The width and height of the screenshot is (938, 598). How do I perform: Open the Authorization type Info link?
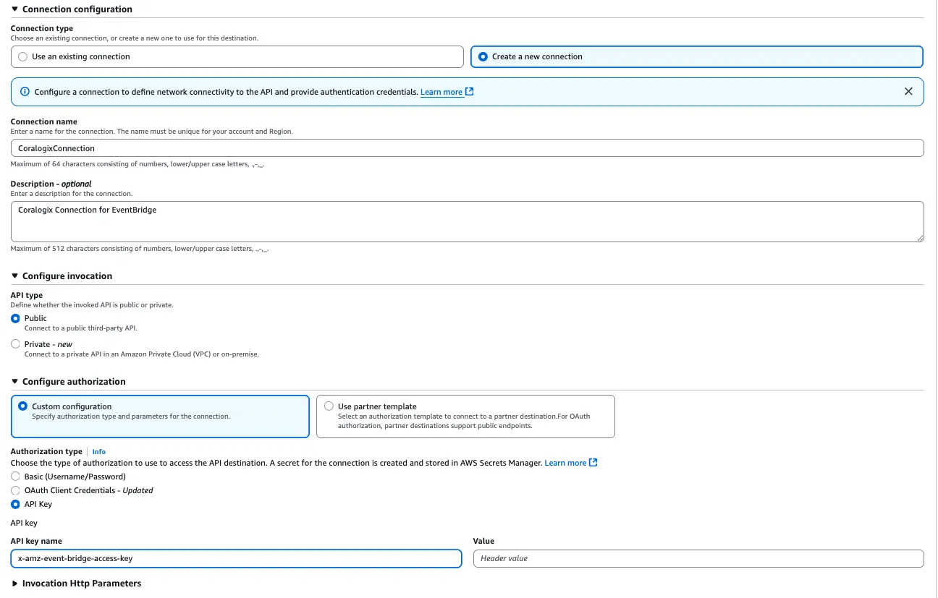click(99, 452)
